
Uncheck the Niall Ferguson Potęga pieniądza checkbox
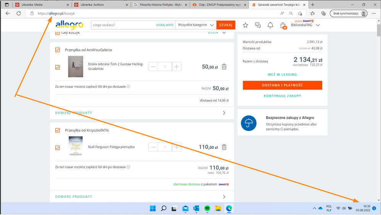[x=57, y=148]
